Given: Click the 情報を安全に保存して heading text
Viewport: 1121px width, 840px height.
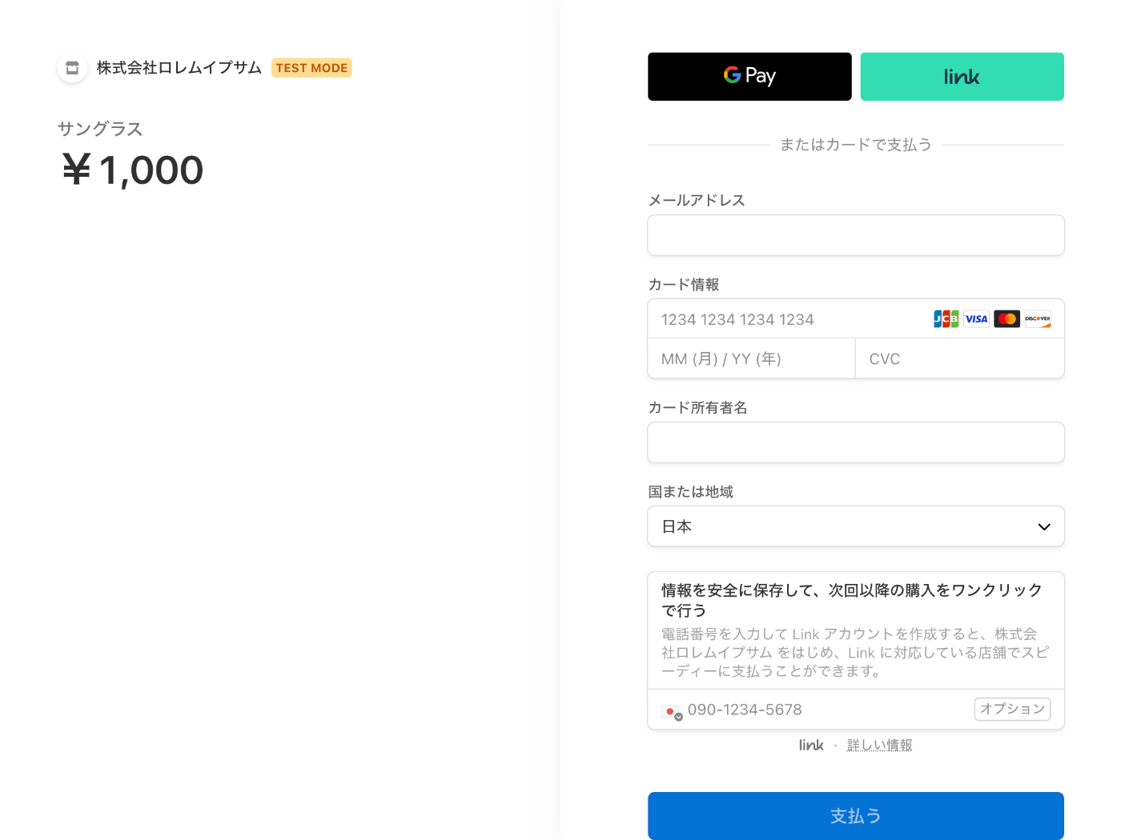Looking at the screenshot, I should pos(852,600).
